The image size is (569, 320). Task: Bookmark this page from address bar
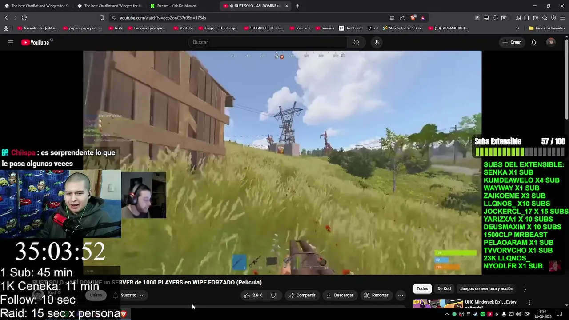pyautogui.click(x=102, y=18)
